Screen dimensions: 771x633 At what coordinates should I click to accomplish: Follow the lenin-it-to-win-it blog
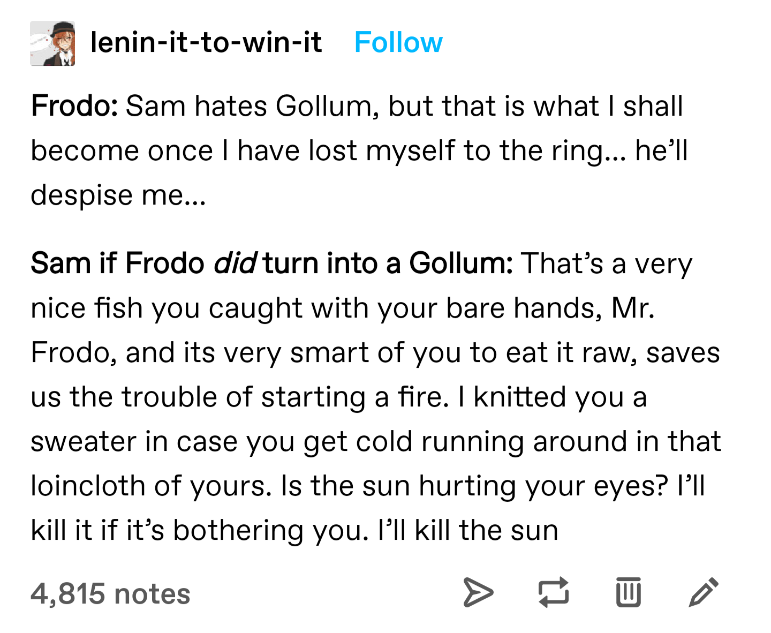(398, 43)
